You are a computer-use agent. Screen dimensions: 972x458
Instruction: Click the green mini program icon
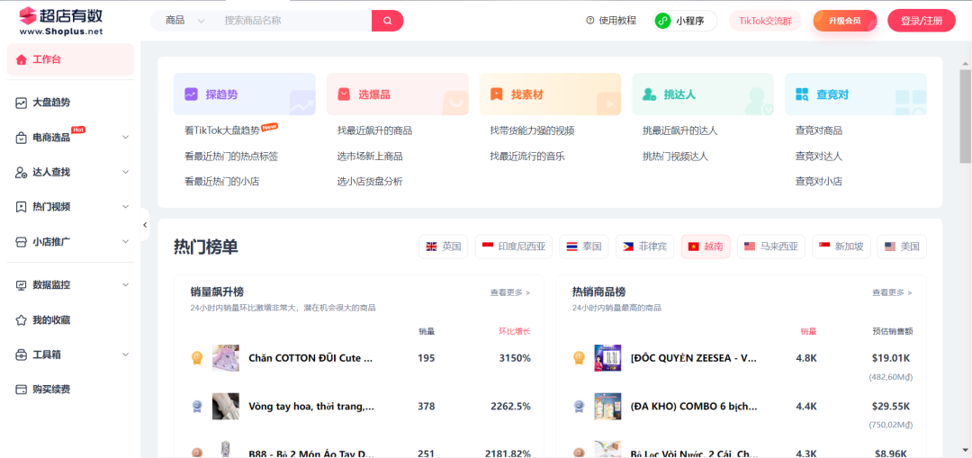click(x=663, y=21)
